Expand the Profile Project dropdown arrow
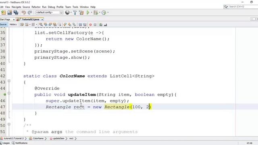The width and height of the screenshot is (258, 145). coord(108,12)
